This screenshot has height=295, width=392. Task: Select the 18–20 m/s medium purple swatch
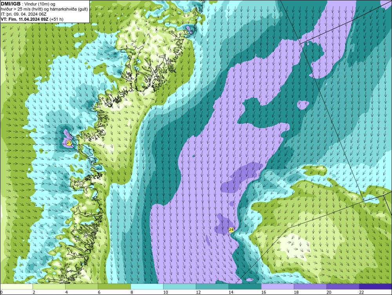click(310, 286)
